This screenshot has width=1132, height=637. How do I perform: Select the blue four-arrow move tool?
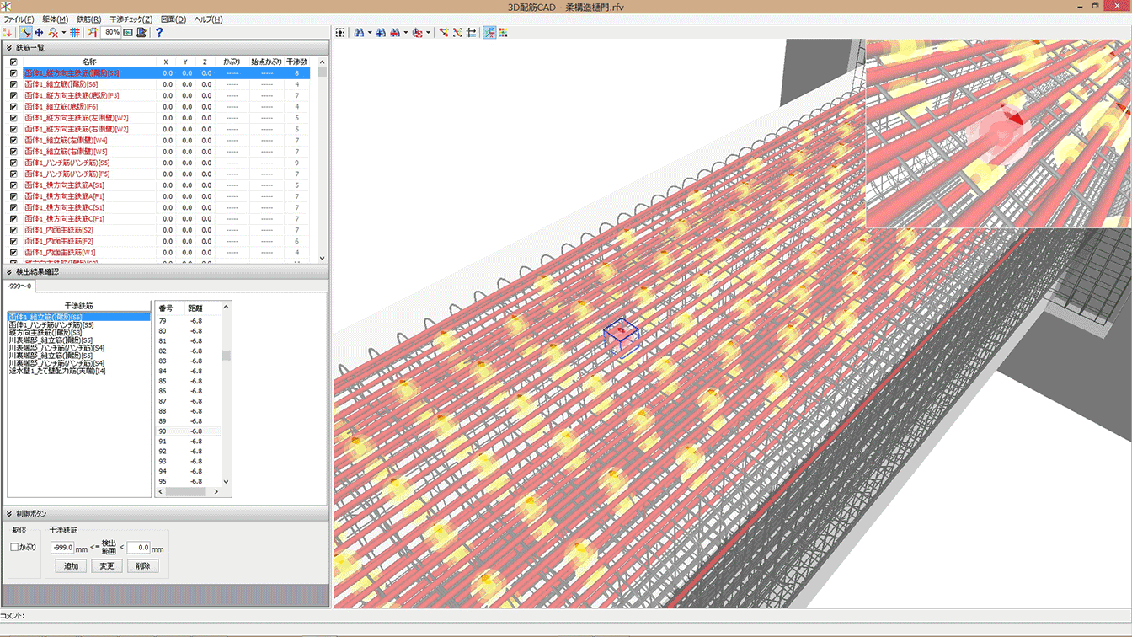click(x=39, y=32)
